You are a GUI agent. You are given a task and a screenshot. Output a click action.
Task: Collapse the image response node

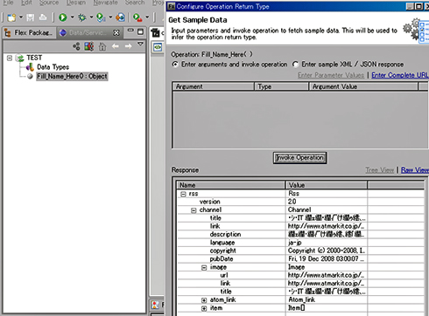pyautogui.click(x=204, y=267)
